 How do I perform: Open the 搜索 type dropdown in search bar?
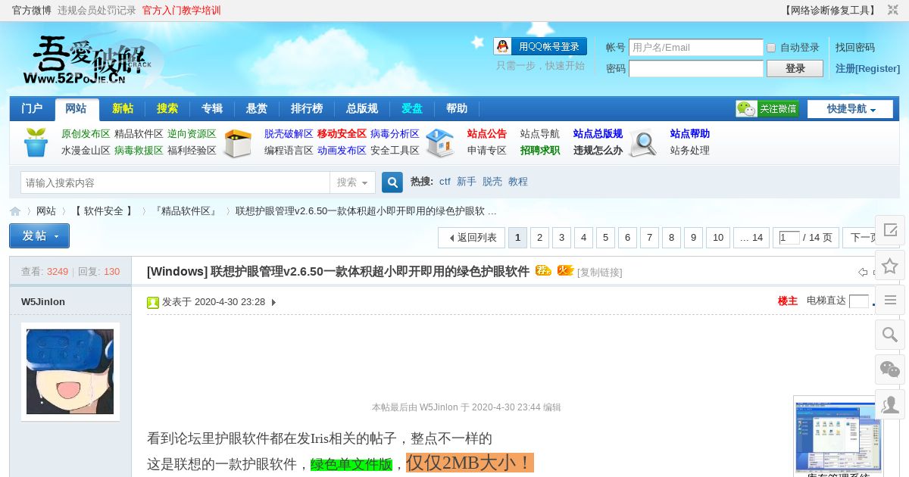click(x=353, y=182)
